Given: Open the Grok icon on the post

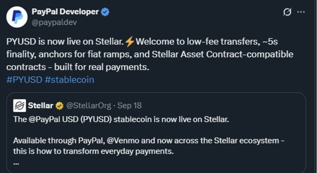Looking at the screenshot, I should tap(287, 12).
